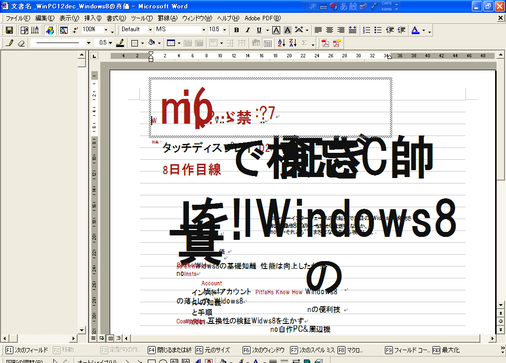Viewport: 506px width, 363px height.
Task: Open the MS font name dropdown
Action: [204, 30]
